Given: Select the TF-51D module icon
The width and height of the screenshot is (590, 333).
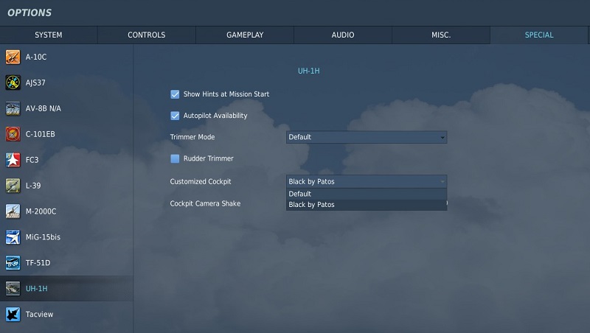Looking at the screenshot, I should click(x=13, y=263).
